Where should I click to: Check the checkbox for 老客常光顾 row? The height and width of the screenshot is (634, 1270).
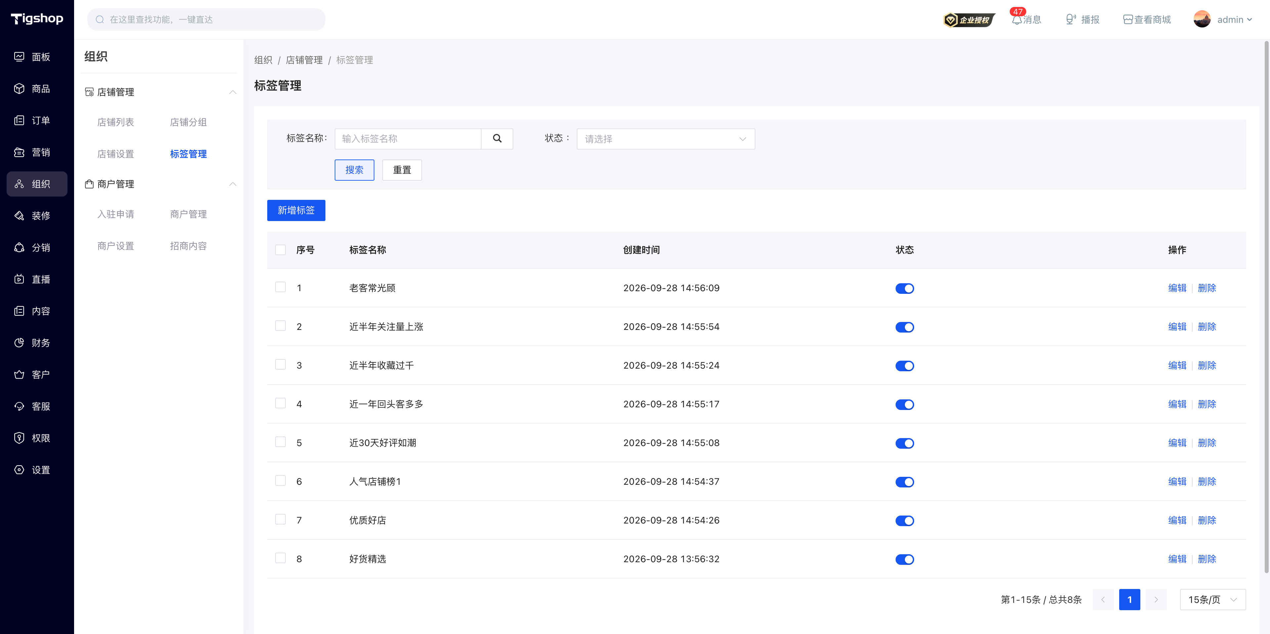pyautogui.click(x=280, y=287)
